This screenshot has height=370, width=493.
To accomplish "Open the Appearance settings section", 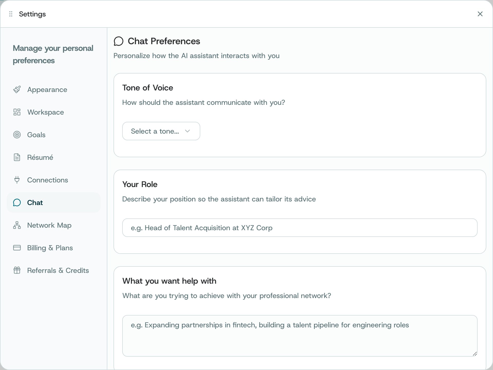I will (53, 89).
